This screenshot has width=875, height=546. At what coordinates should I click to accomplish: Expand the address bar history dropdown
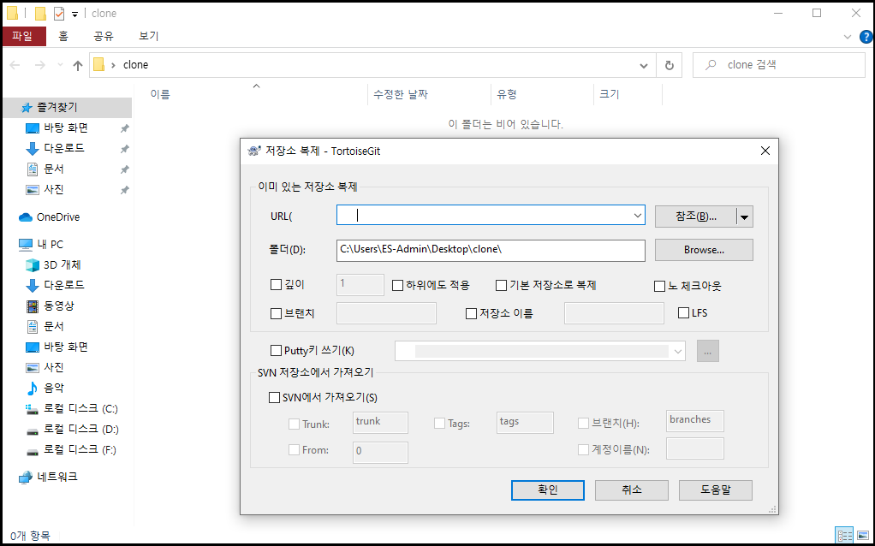click(x=644, y=65)
